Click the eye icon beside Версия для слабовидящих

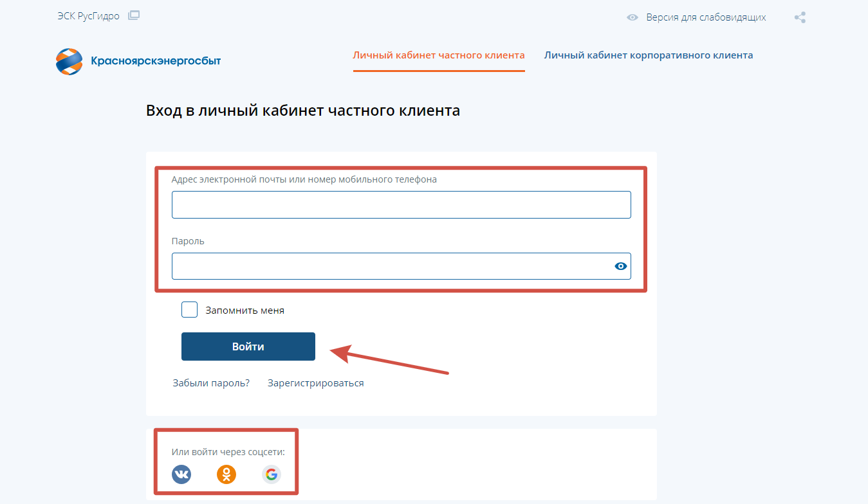[633, 17]
